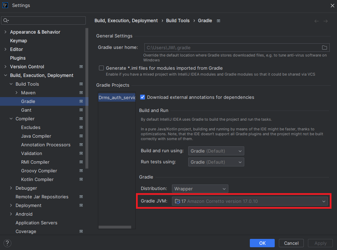The height and width of the screenshot is (250, 337).
Task: Click the project-level settings icon beside Gradle breadcrumb
Action: (x=218, y=21)
